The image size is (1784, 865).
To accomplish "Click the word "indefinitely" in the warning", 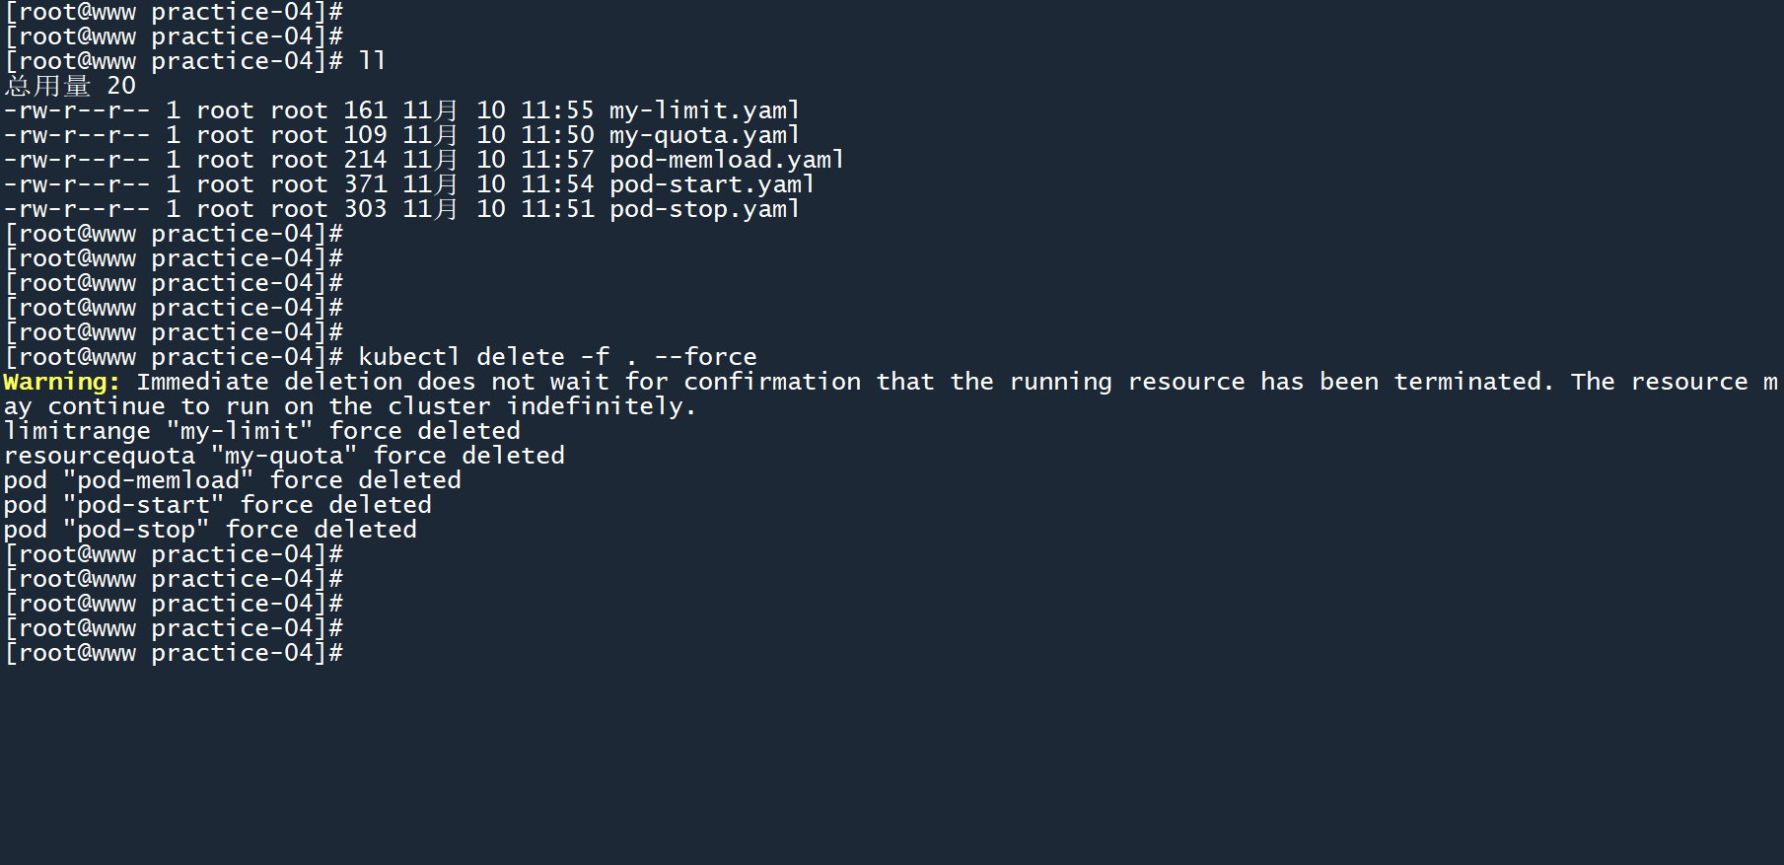I will coord(601,406).
